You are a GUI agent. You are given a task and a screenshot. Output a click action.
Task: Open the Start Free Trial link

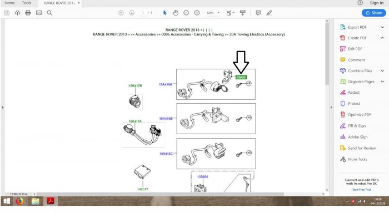coord(361,190)
